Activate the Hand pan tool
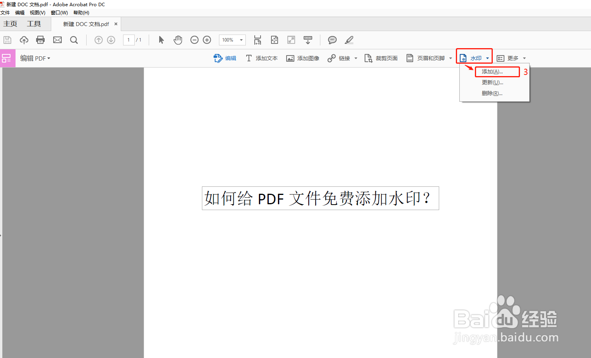 click(x=178, y=40)
